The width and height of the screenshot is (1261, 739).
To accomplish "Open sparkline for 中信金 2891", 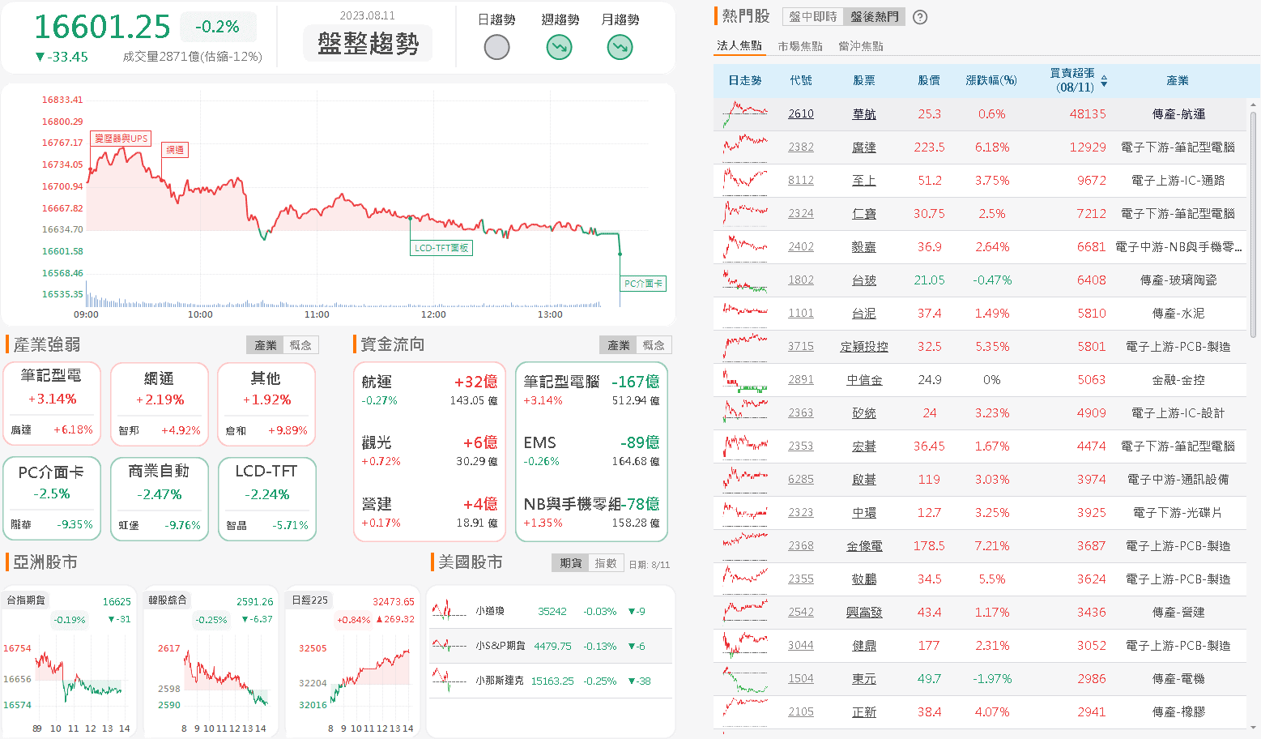I will 745,379.
